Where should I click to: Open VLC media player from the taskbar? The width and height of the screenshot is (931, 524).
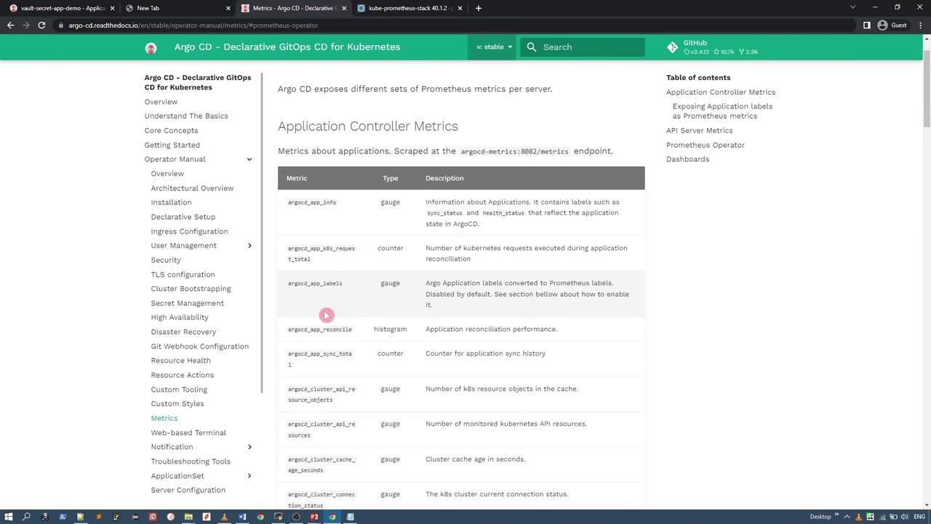[x=224, y=517]
